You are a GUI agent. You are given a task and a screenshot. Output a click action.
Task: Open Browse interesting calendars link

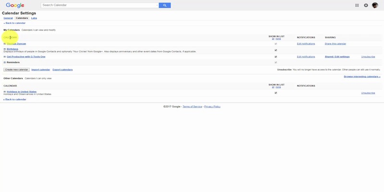coord(362,77)
